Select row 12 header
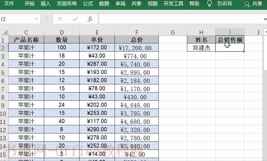Viewport: 267px width, 161px height. [4, 130]
